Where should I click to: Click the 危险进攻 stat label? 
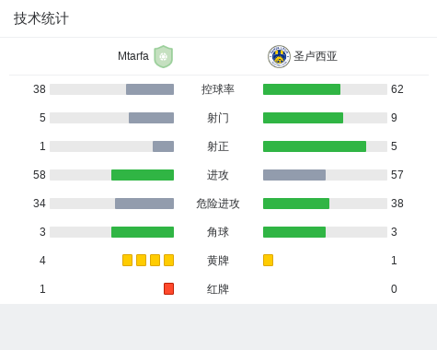(x=218, y=204)
